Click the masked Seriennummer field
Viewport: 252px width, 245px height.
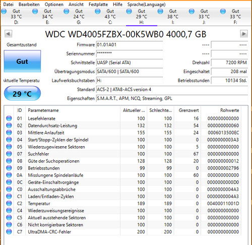pos(130,53)
